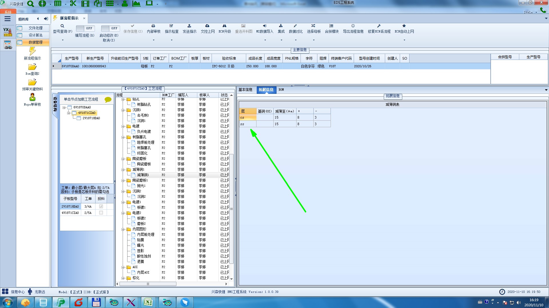Collapse the 内层图形 folder in flow tree
This screenshot has height=308, width=549.
pos(123,229)
